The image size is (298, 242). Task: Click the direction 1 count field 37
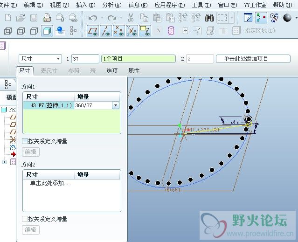(x=85, y=59)
